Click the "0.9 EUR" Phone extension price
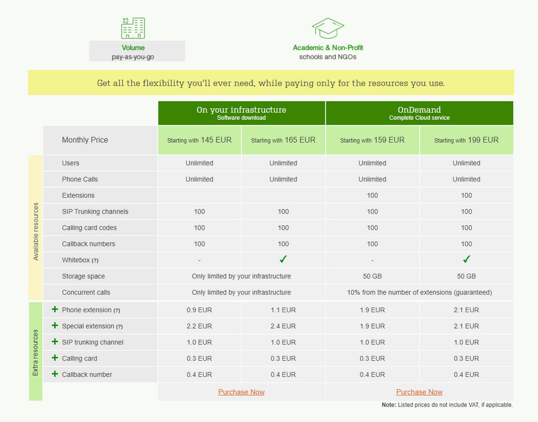This screenshot has height=422, width=538. pos(200,310)
